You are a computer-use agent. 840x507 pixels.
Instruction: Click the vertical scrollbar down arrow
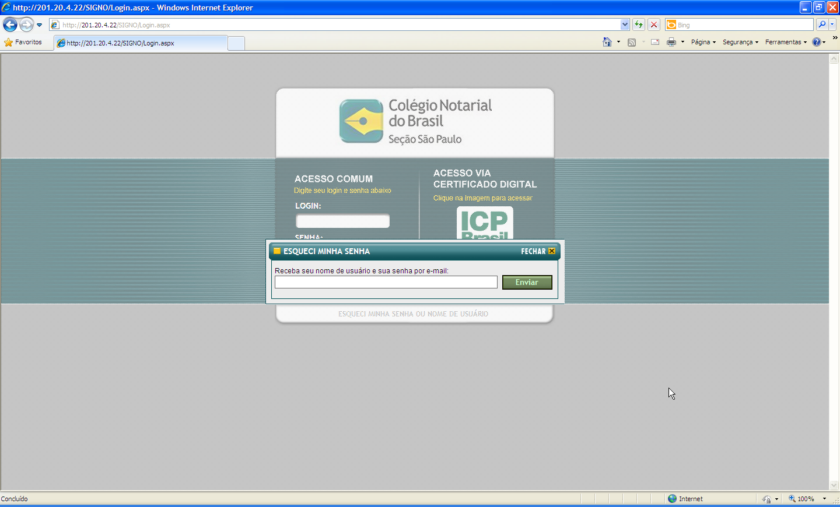coord(834,485)
